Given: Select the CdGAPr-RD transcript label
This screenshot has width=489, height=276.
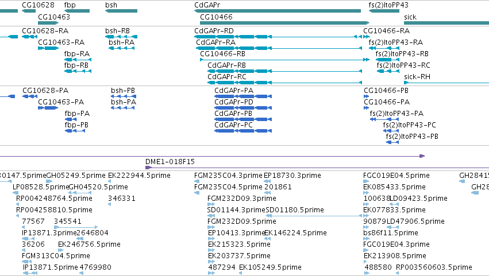Looking at the screenshot, I should click(x=214, y=31).
